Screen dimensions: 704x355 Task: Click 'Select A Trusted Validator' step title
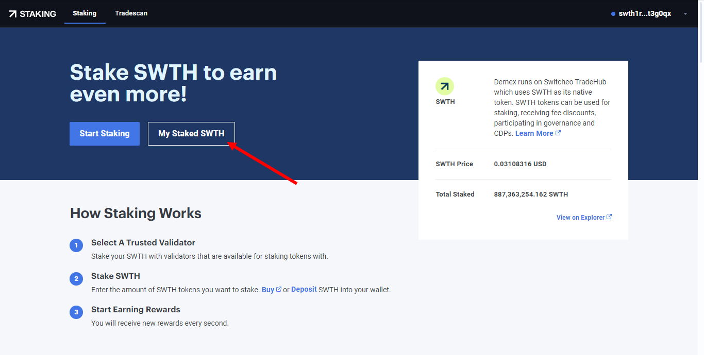(x=143, y=242)
